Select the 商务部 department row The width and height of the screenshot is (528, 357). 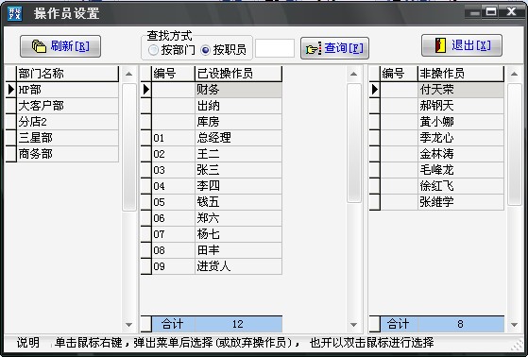(x=67, y=154)
